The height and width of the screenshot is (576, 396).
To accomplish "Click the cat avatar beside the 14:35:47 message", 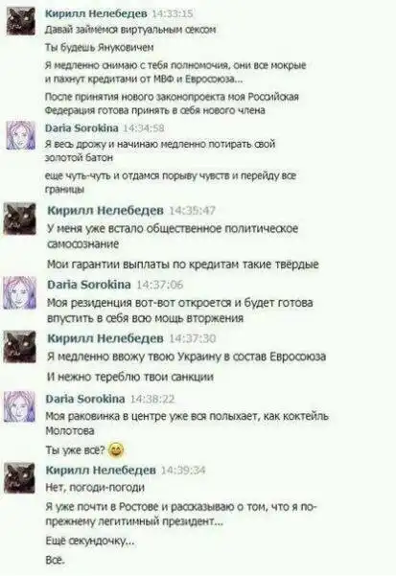I will pyautogui.click(x=20, y=219).
